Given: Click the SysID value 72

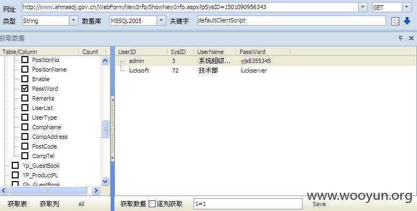Looking at the screenshot, I should click(x=175, y=71).
